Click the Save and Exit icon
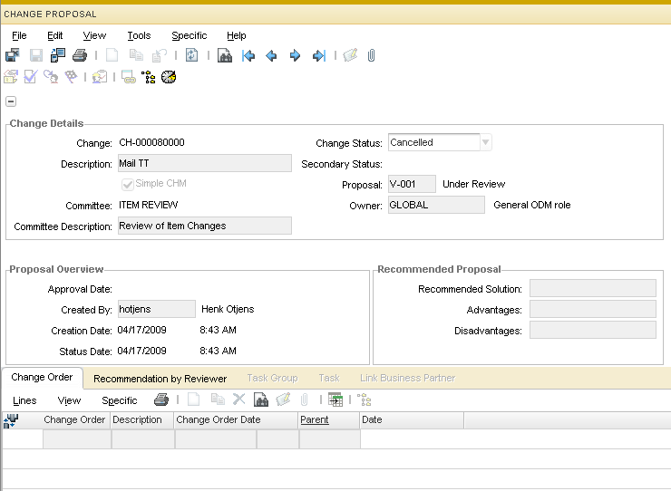671x491 pixels. (x=12, y=56)
